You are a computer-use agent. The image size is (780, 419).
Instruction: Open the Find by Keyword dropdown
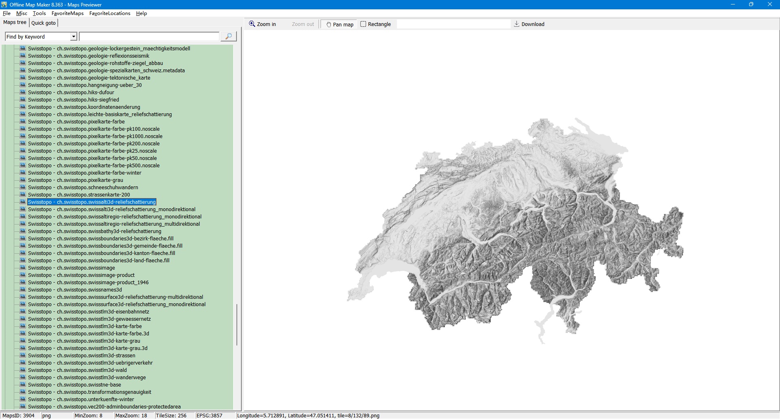click(74, 37)
